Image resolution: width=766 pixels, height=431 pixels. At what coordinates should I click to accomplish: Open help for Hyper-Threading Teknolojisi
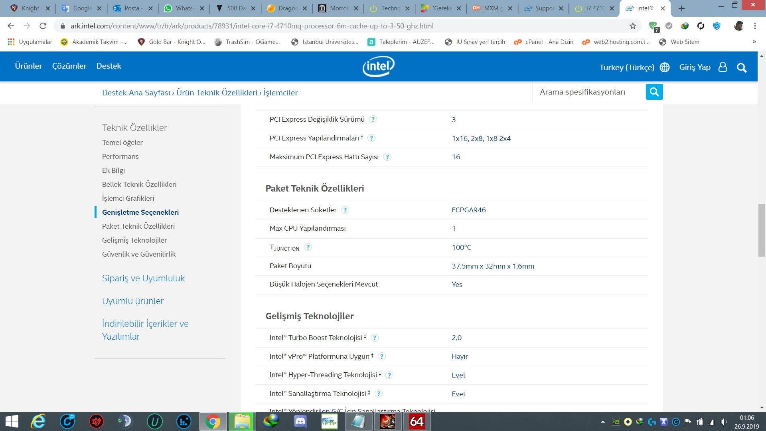[x=389, y=375]
